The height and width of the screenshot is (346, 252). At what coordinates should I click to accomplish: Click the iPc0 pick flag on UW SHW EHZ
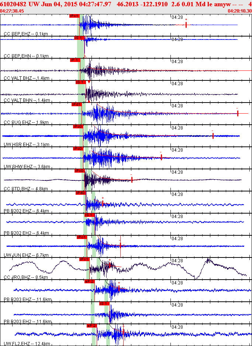78,149
